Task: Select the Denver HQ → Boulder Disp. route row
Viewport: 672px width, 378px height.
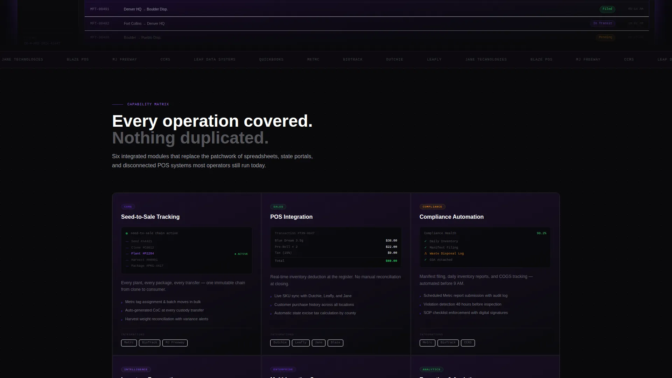Action: 366,9
